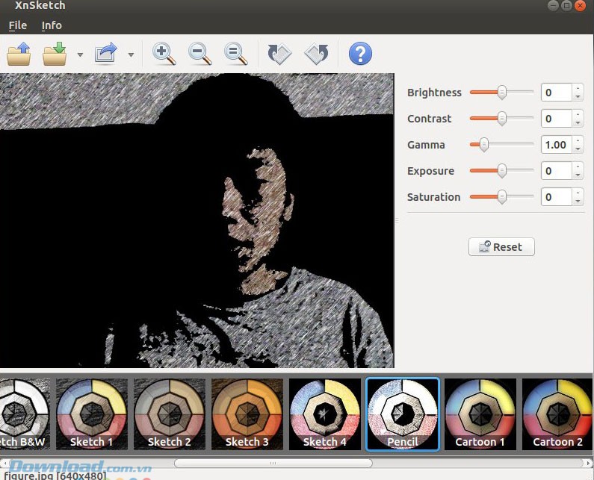The height and width of the screenshot is (480, 594).
Task: Maximize the XnSketch window
Action: [566, 5]
